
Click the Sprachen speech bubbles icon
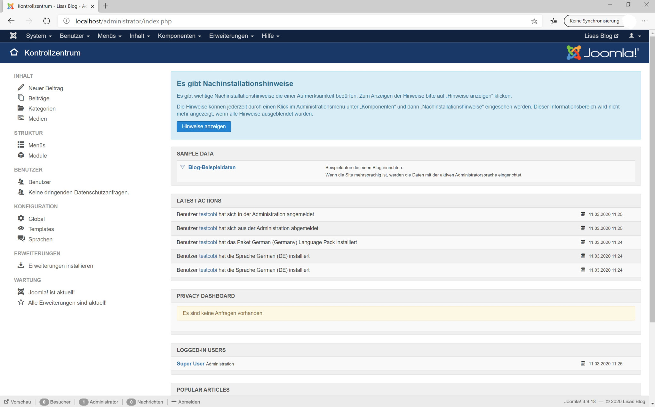[21, 239]
